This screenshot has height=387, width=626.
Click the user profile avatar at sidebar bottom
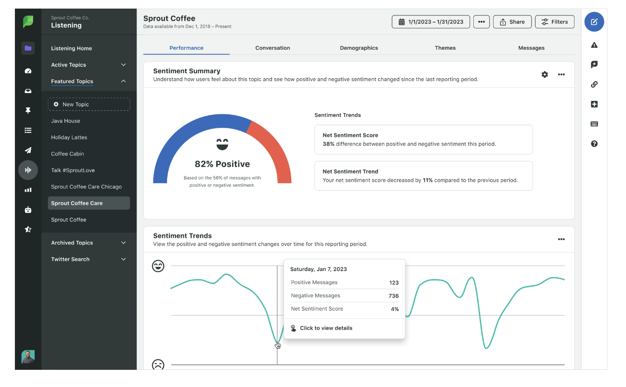(x=28, y=357)
